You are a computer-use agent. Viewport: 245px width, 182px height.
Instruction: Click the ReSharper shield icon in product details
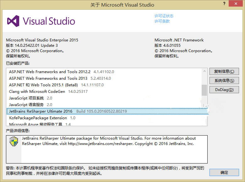coord(14,141)
